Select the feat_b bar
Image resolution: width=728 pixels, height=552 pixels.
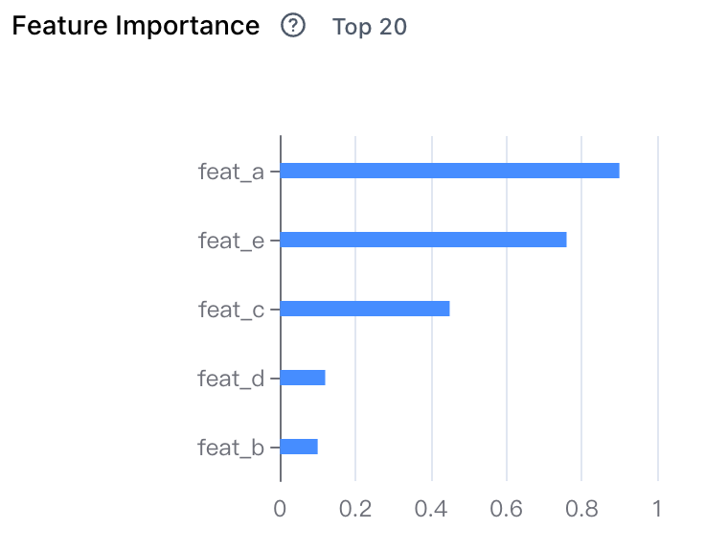[x=299, y=447]
